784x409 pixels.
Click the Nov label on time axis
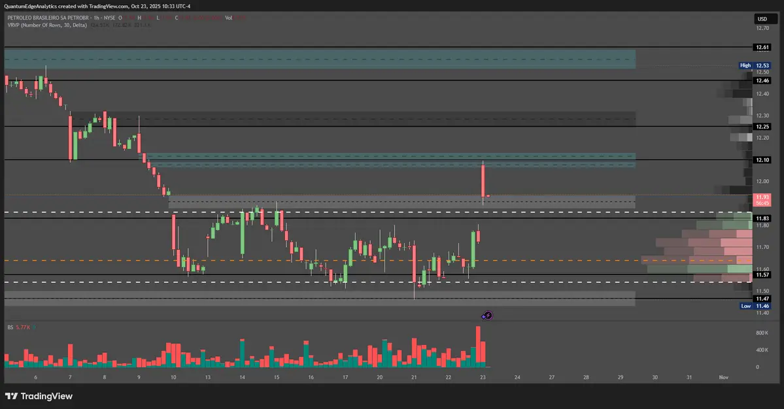[723, 378]
